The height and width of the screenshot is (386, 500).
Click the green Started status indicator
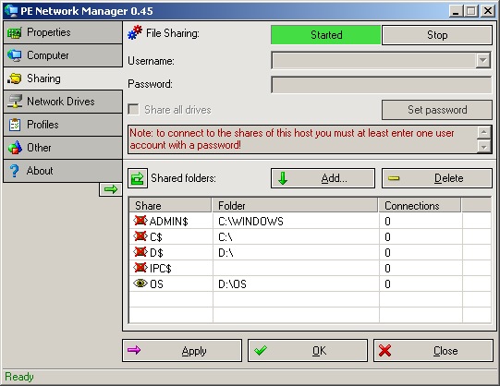coord(325,35)
